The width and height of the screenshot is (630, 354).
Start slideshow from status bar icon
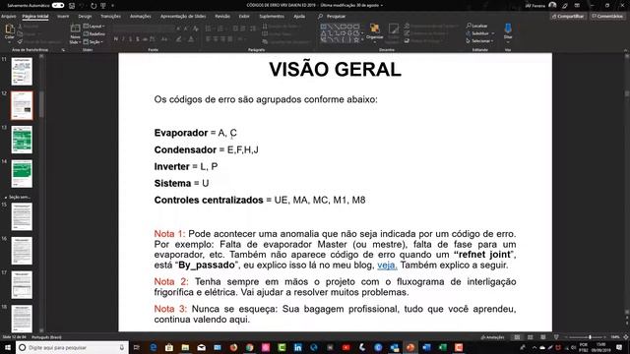click(556, 337)
